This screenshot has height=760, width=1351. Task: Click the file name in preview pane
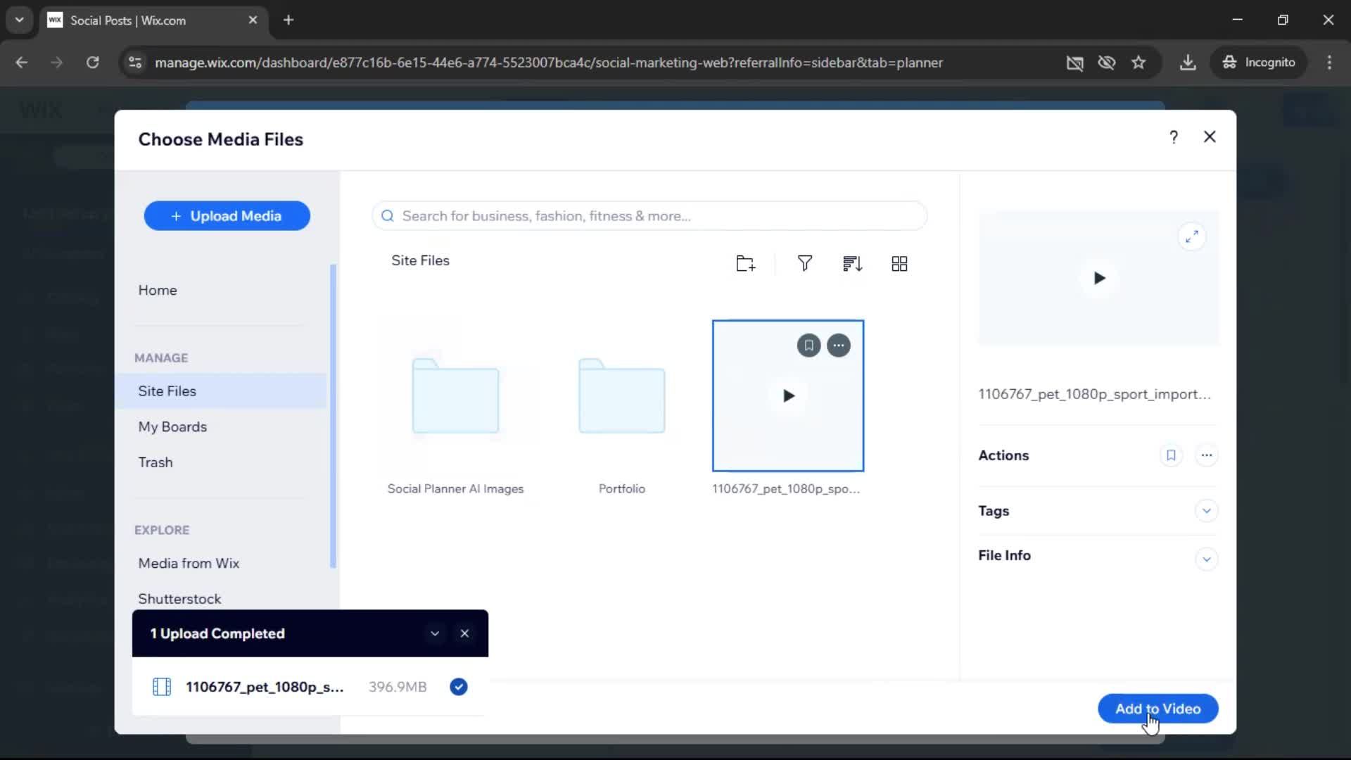click(1094, 394)
